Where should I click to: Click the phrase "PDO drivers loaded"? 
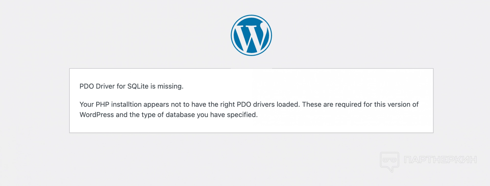pyautogui.click(x=268, y=104)
